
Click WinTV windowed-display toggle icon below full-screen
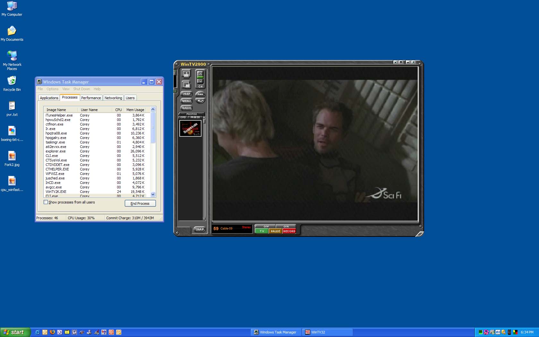pyautogui.click(x=186, y=85)
